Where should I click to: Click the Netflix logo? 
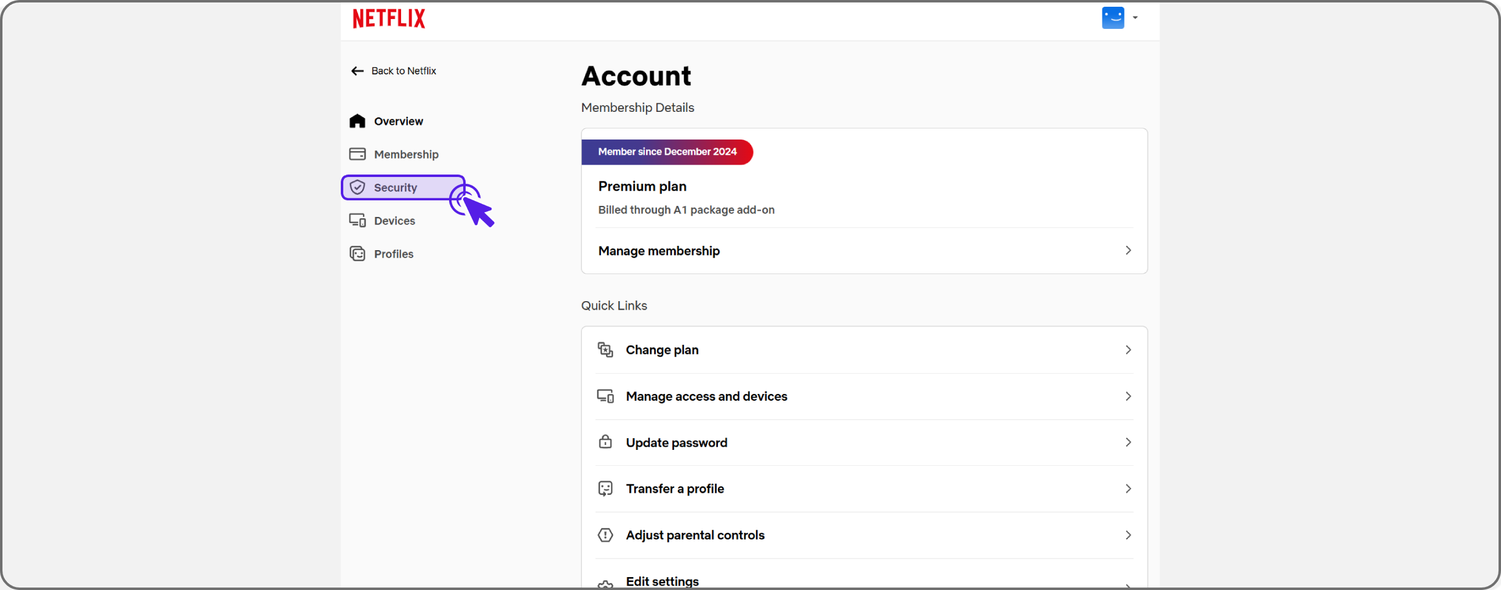389,18
